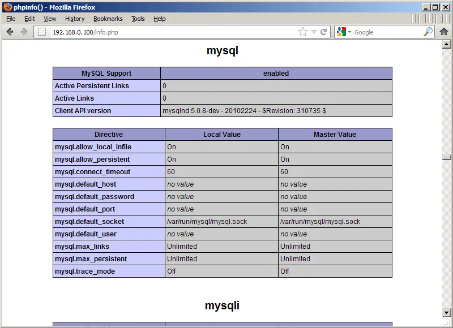Click the MySQL Support header cell
The height and width of the screenshot is (328, 453).
(x=106, y=74)
